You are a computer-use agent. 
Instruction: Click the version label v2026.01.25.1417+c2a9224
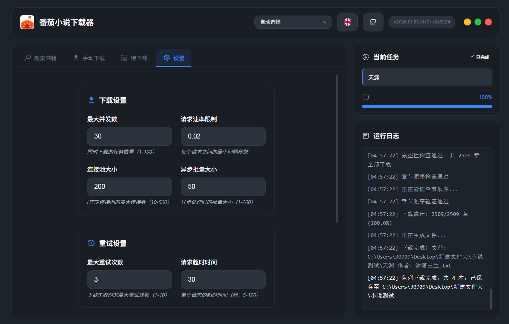[422, 22]
